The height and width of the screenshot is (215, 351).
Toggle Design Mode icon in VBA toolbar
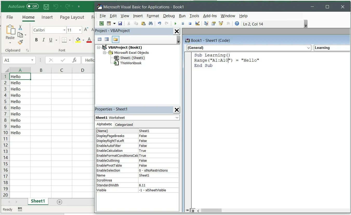coord(197,24)
